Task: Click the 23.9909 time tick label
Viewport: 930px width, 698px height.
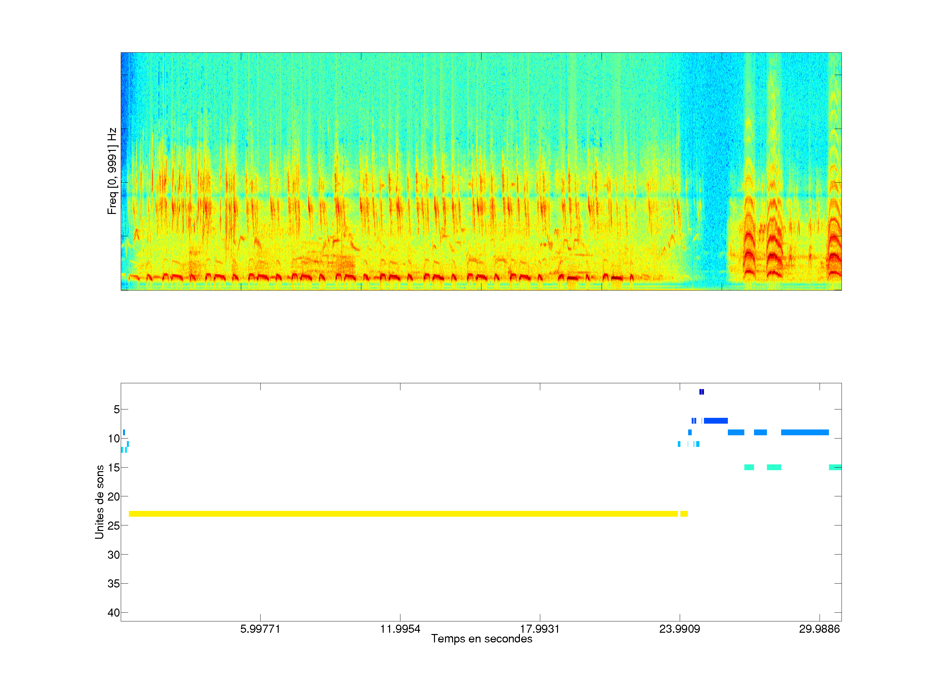Action: (x=679, y=629)
